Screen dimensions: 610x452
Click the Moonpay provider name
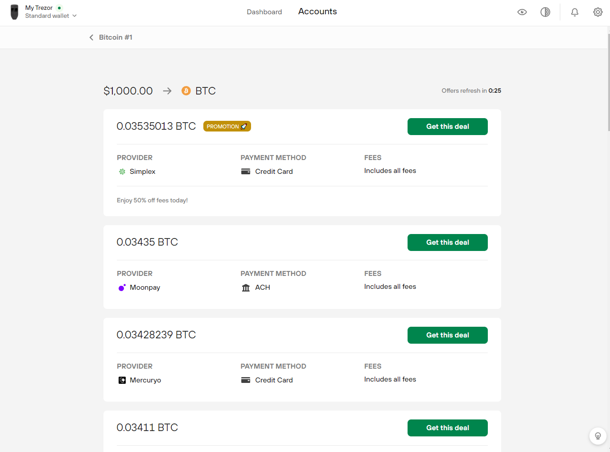pos(145,288)
